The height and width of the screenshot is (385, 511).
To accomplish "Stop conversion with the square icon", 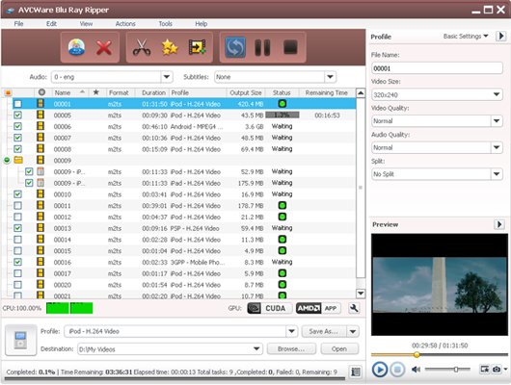I will [x=290, y=47].
